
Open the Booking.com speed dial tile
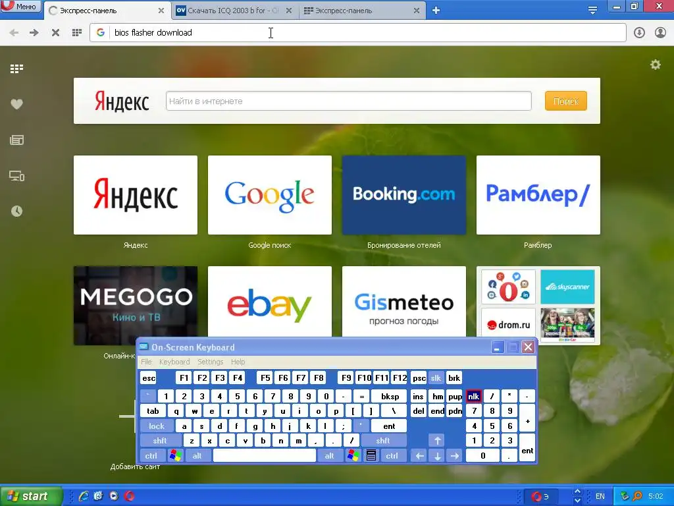404,195
